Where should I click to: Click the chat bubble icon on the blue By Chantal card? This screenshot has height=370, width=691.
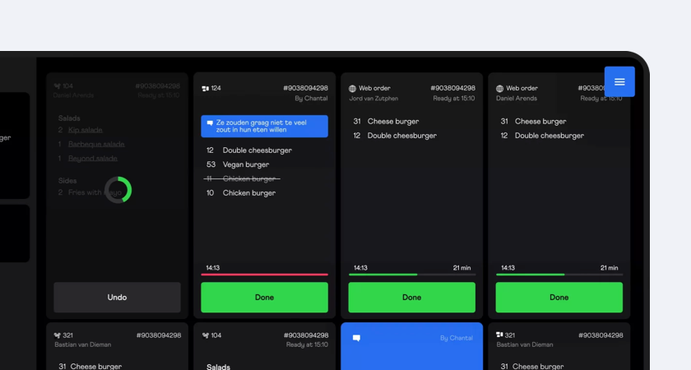(356, 338)
